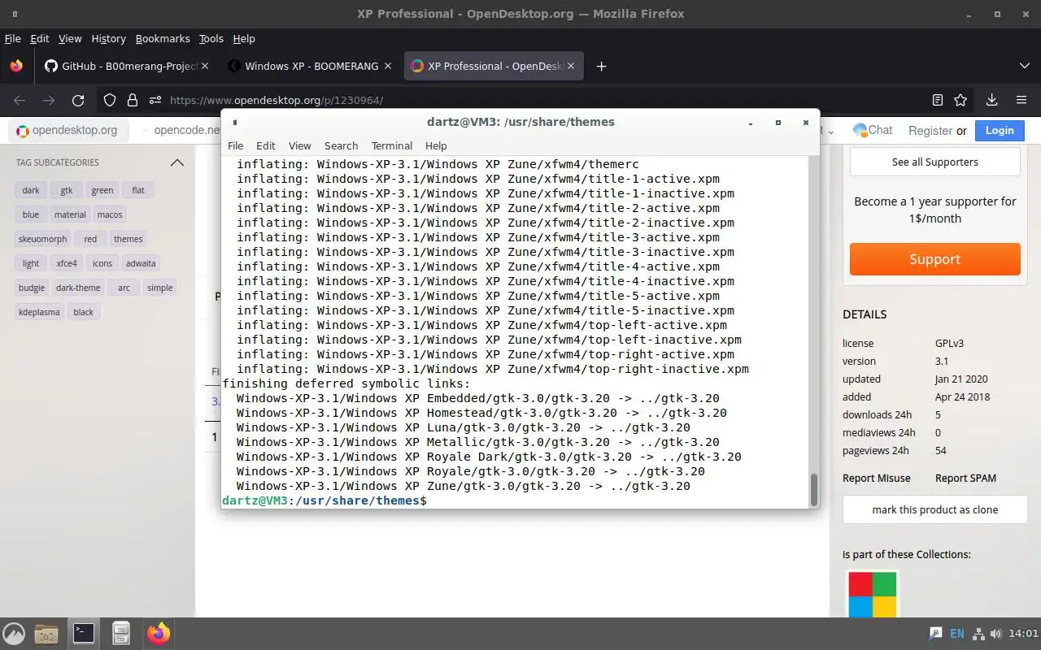Select the green tag

[x=102, y=190]
